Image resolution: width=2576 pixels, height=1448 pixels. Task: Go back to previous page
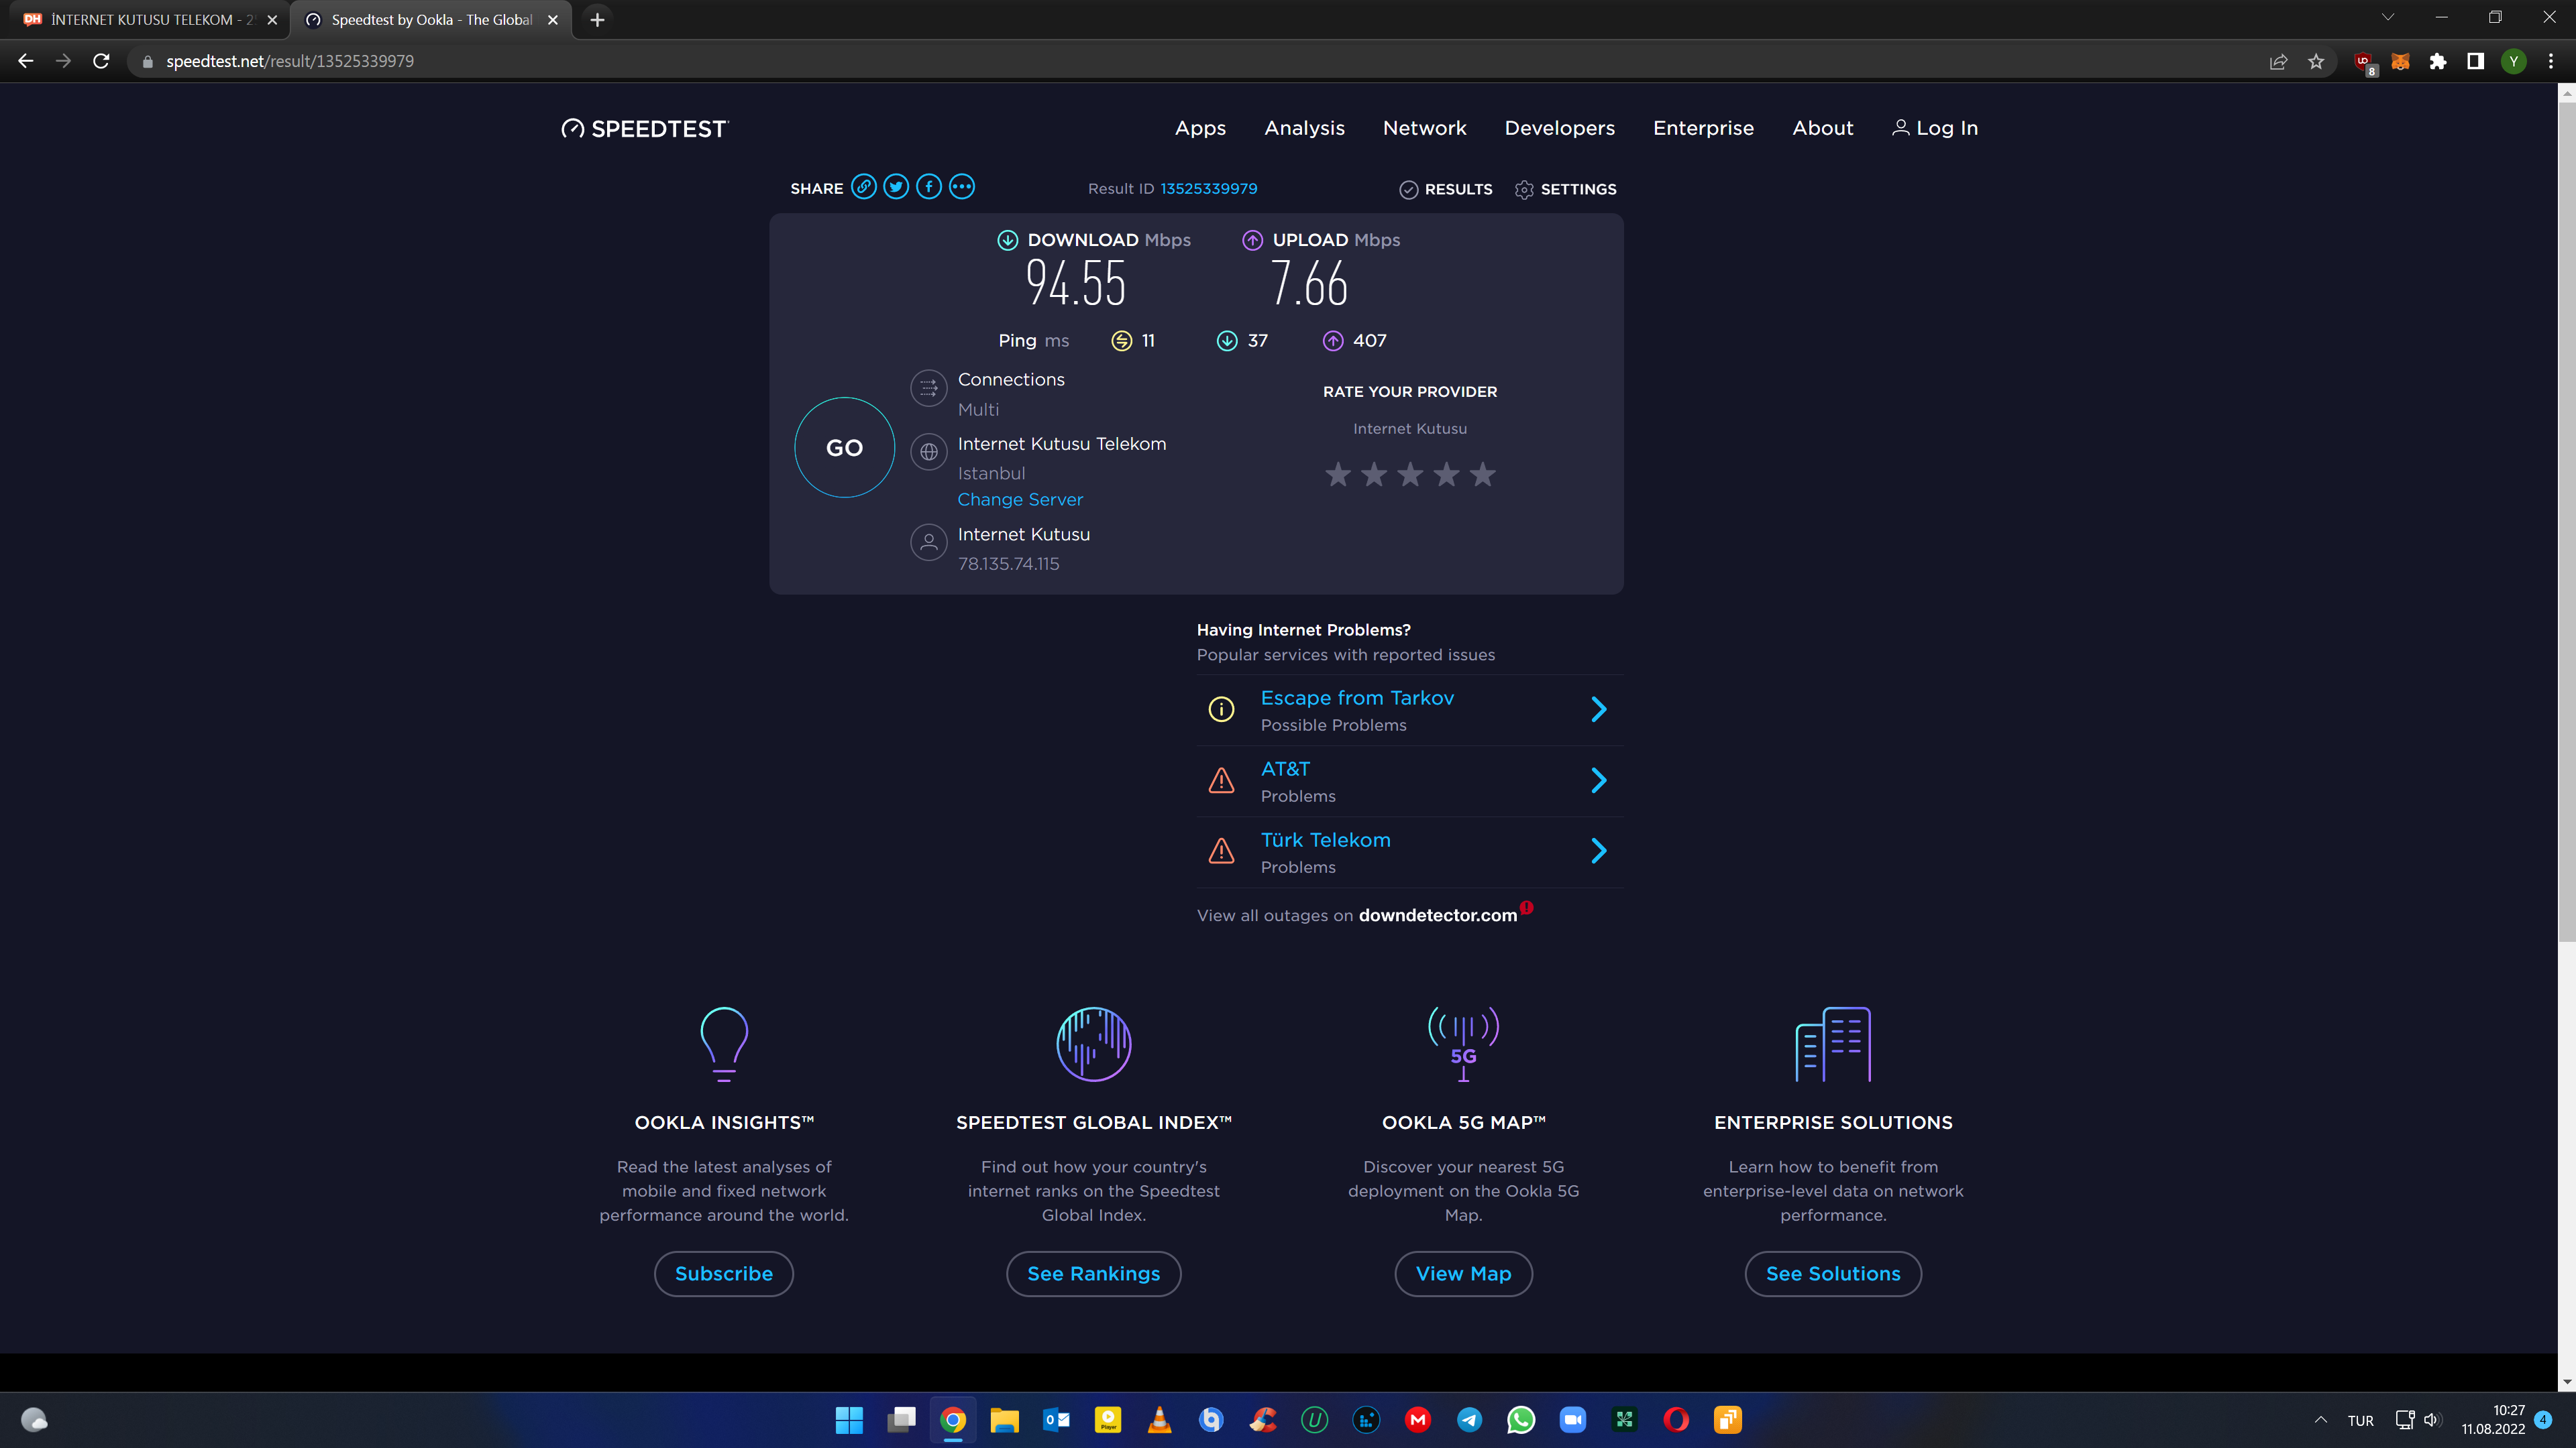(26, 61)
